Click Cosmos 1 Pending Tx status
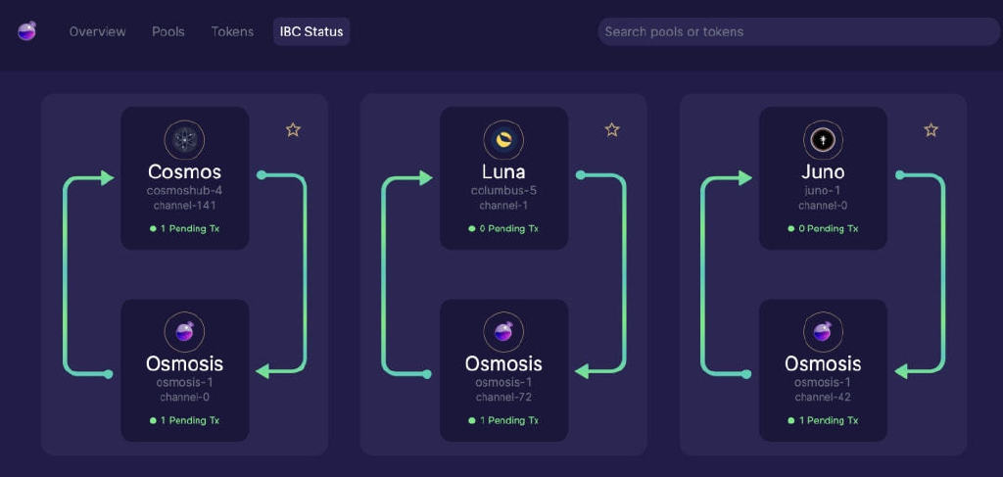The height and width of the screenshot is (477, 1003). pos(185,229)
